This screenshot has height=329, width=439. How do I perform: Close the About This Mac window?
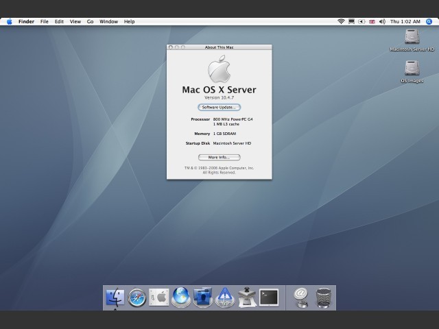[x=171, y=47]
